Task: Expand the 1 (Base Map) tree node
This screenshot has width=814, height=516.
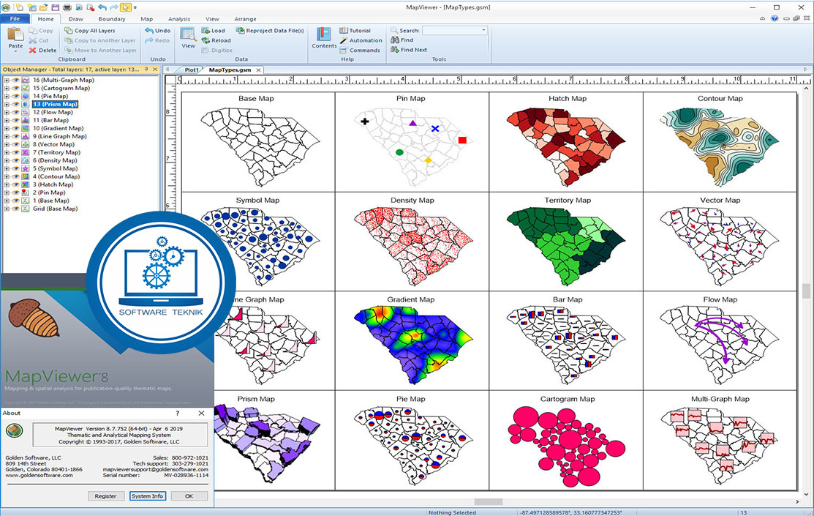Action: pos(7,201)
